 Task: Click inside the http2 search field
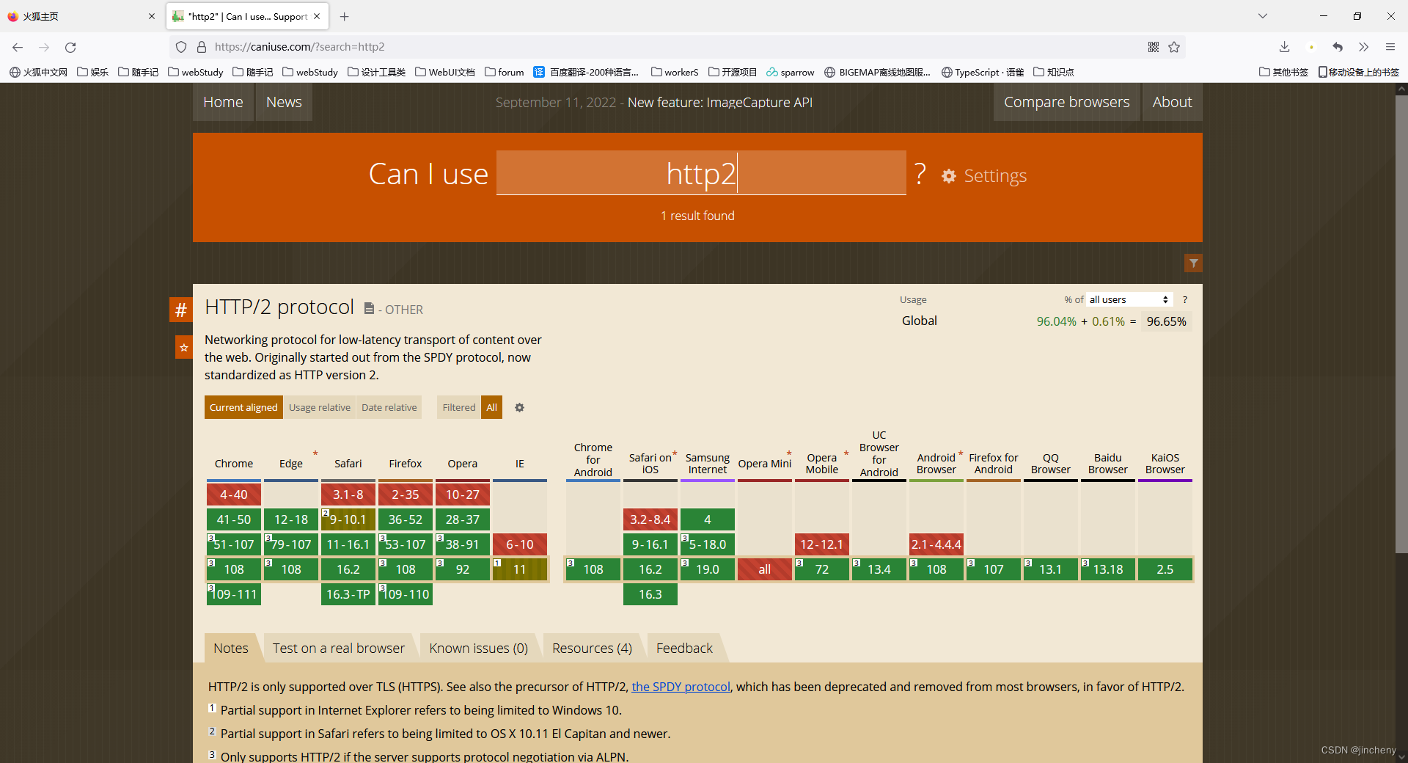coord(700,173)
